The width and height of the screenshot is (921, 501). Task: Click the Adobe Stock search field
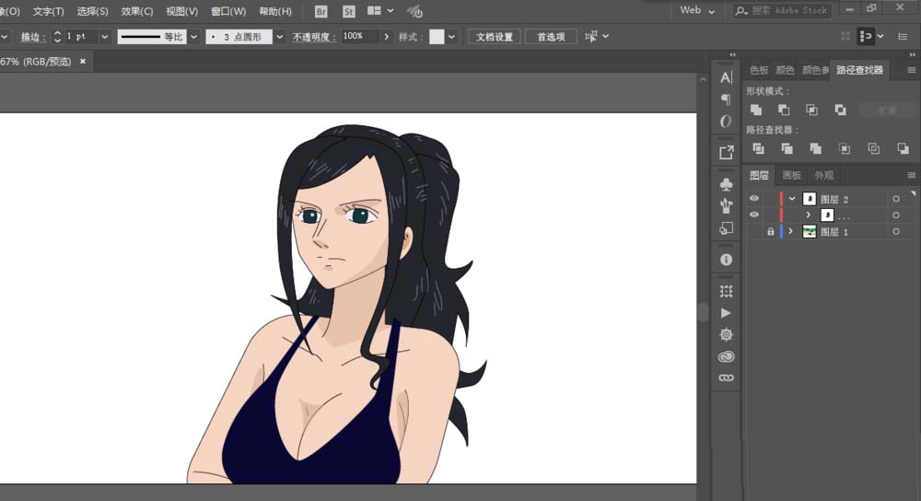pos(782,10)
